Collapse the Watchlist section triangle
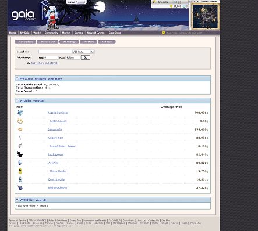This screenshot has width=258, height=231. (17, 200)
